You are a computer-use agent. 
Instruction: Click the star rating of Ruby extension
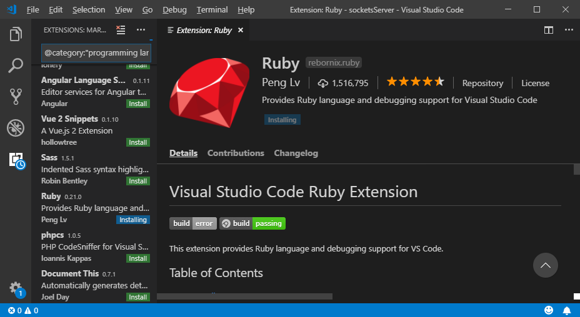415,82
